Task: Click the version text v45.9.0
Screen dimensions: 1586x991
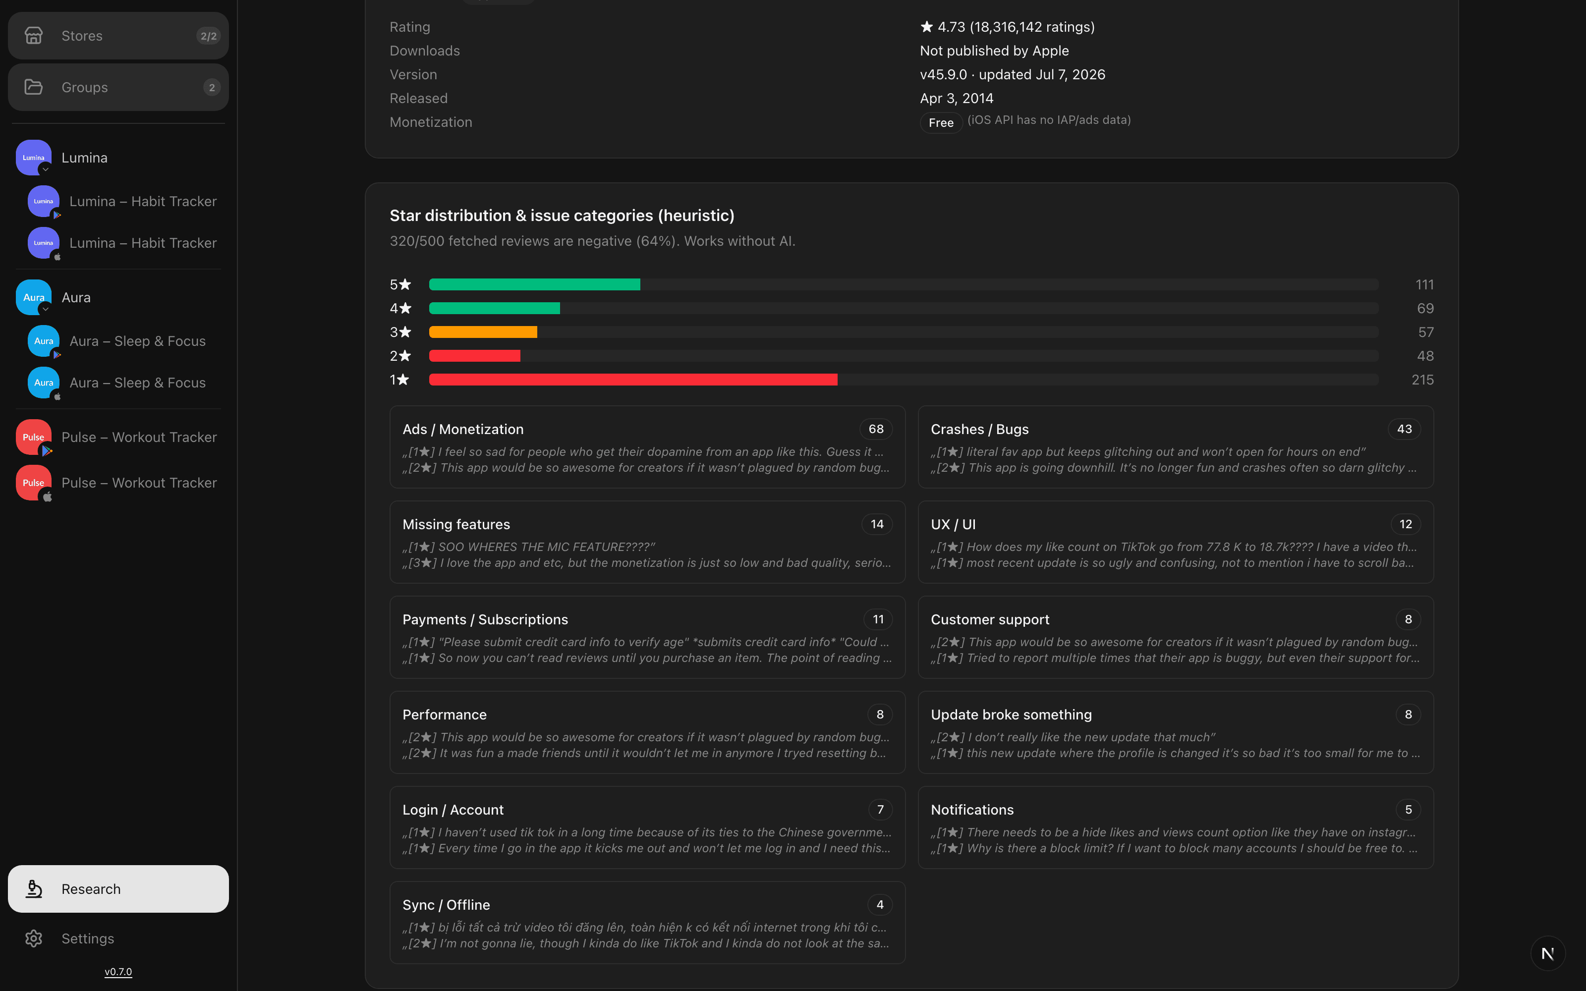Action: click(943, 75)
